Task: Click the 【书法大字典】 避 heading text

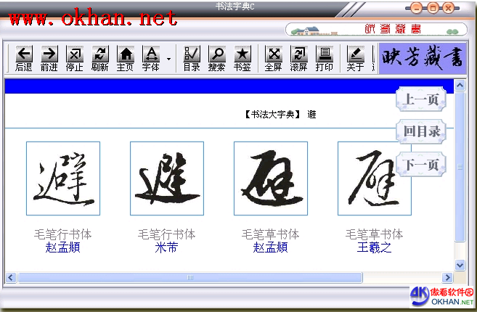Action: point(280,115)
